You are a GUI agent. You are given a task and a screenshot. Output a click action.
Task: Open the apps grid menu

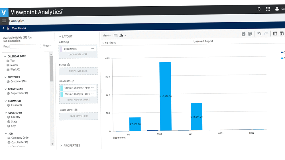(268, 9)
